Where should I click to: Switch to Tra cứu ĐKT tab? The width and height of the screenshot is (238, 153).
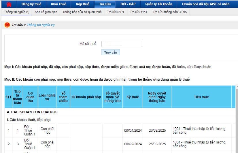click(x=139, y=12)
